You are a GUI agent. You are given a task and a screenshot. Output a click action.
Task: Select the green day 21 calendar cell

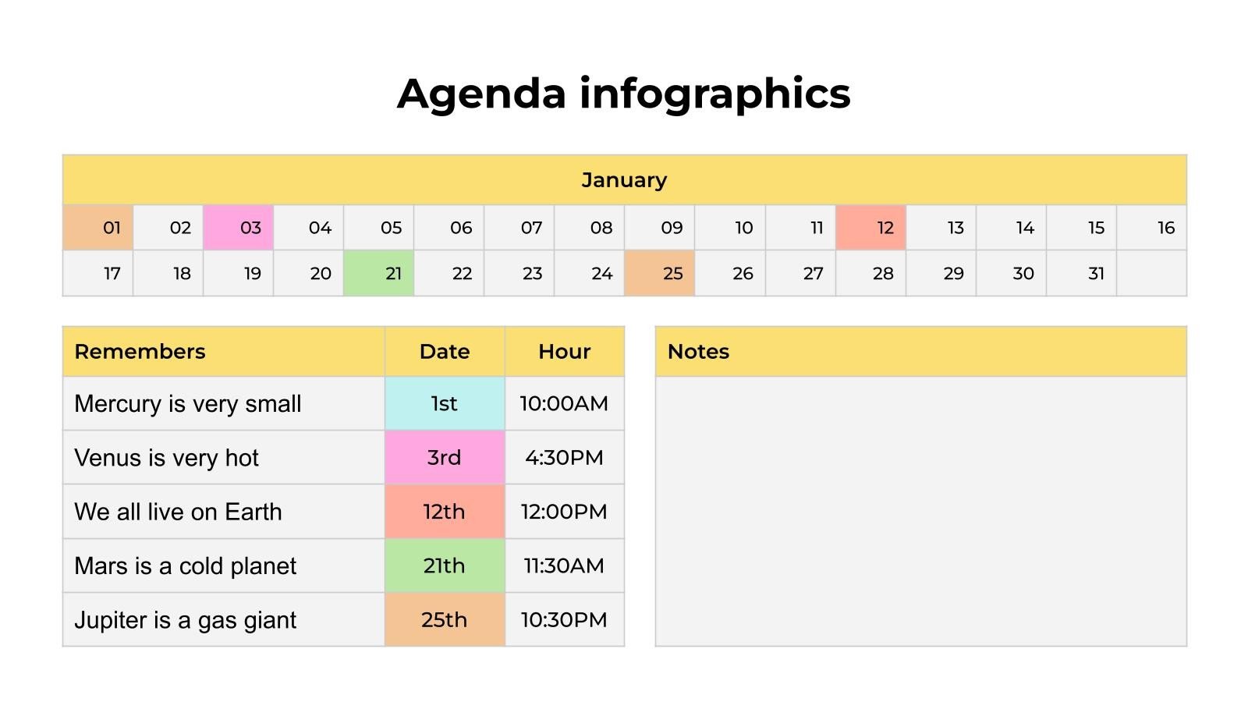pos(379,274)
